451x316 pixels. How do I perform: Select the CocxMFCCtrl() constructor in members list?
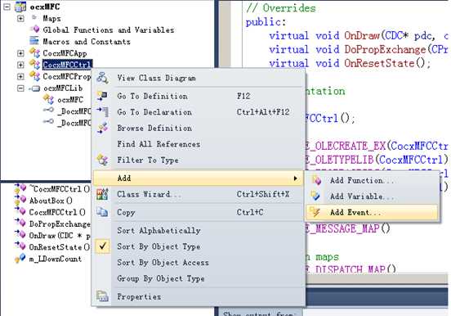[x=57, y=212]
